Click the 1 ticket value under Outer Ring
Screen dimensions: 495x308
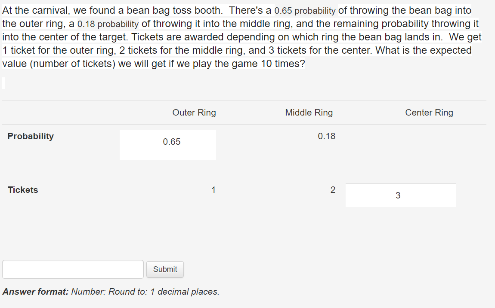coord(213,189)
